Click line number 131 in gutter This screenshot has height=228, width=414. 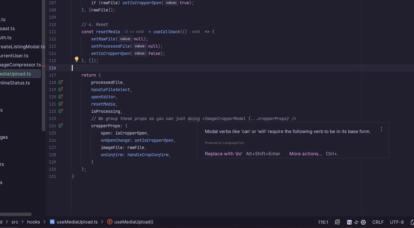pyautogui.click(x=52, y=176)
